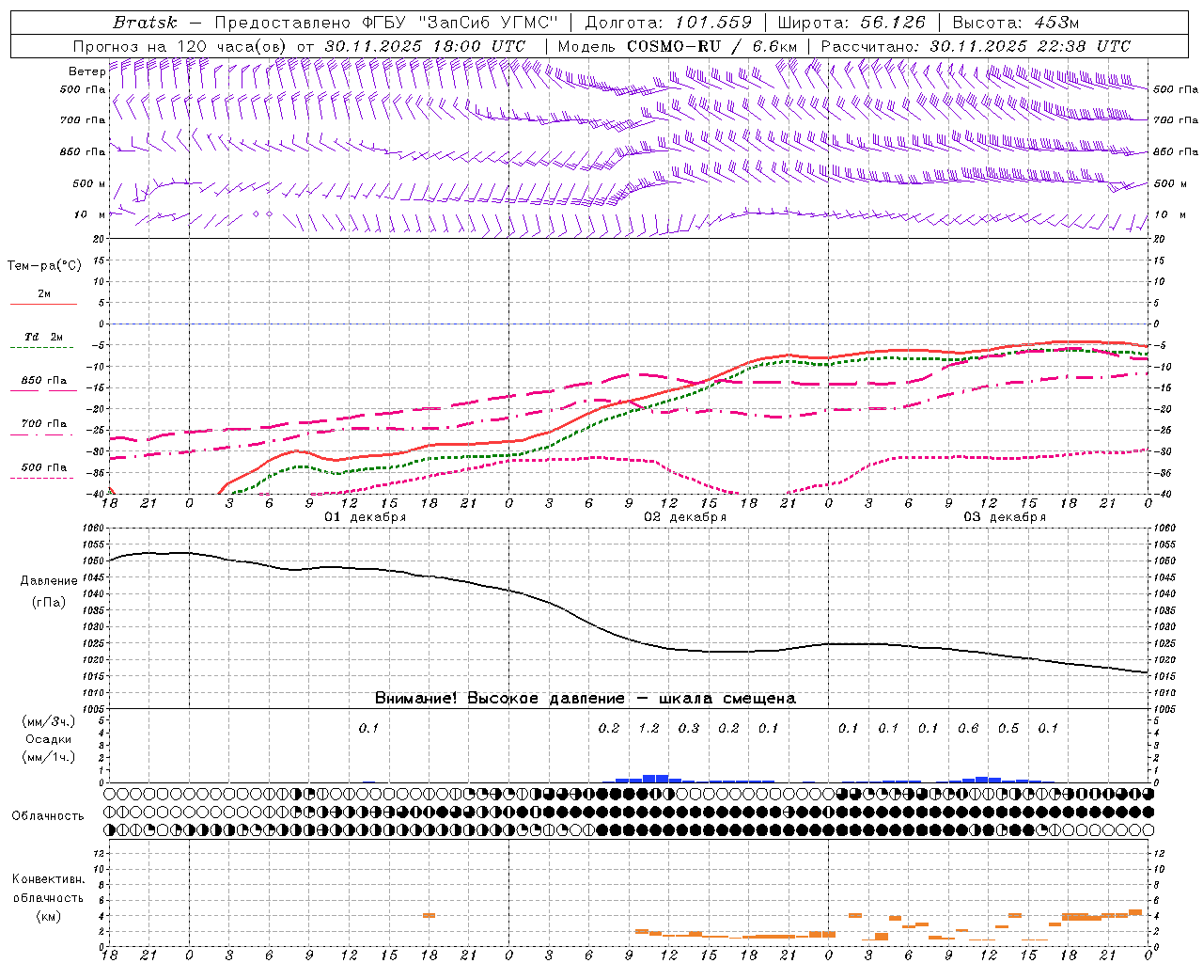
Task: Click the "0.6" three-hour precipitation value
Action: [x=968, y=728]
